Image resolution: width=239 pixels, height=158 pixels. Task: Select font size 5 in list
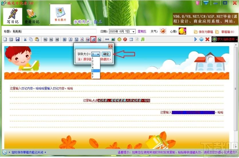coord(96,71)
